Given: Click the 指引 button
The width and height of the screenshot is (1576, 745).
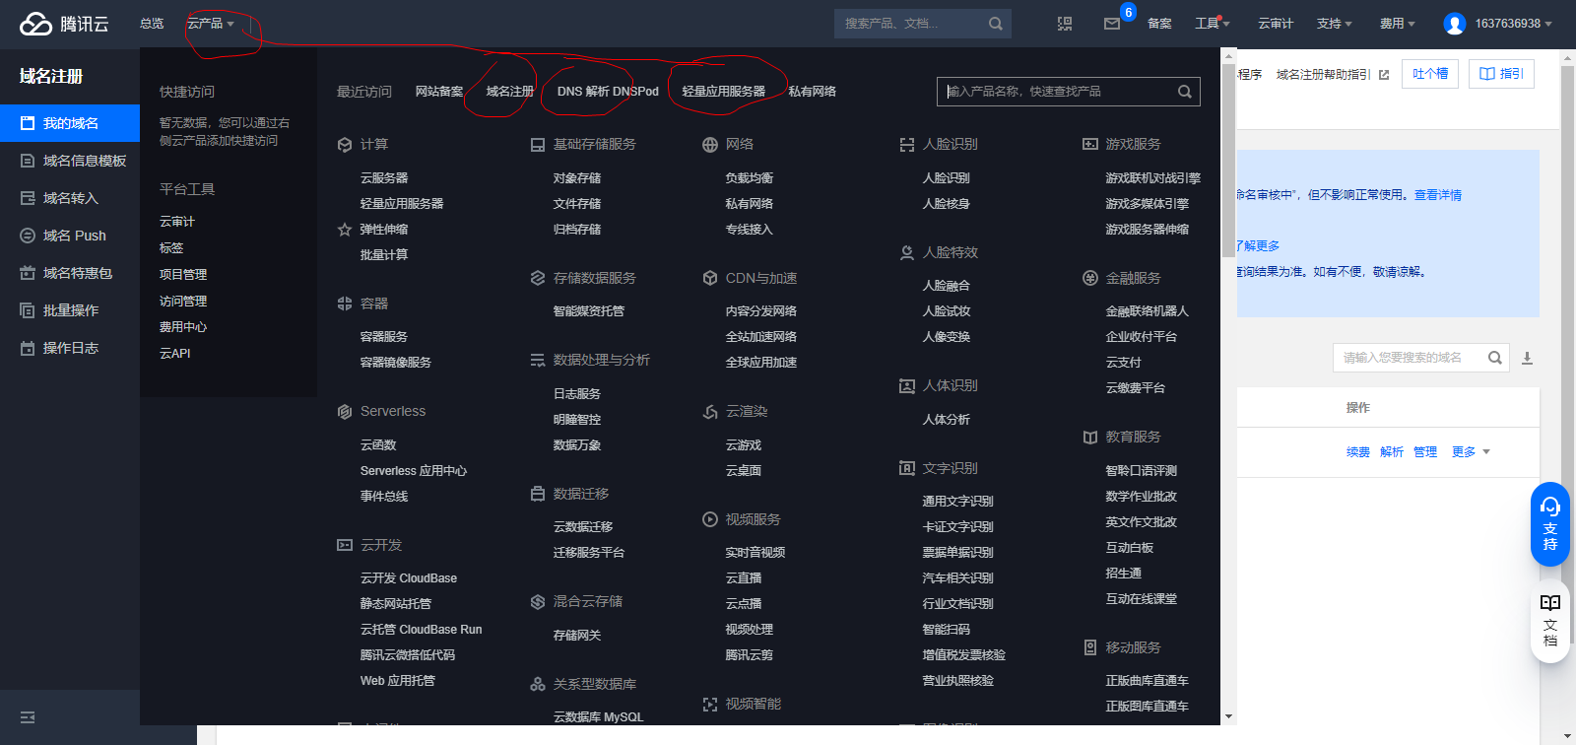Looking at the screenshot, I should pyautogui.click(x=1501, y=74).
